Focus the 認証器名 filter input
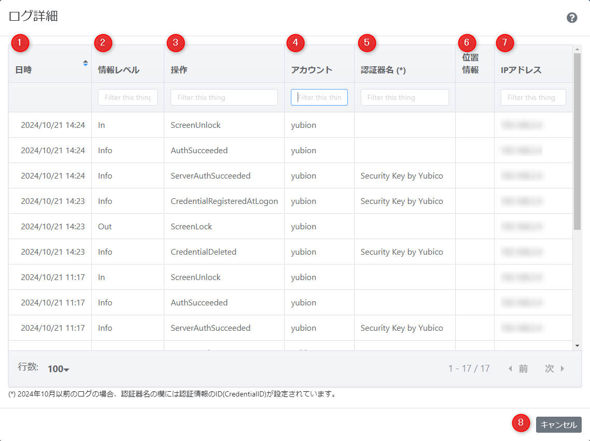The width and height of the screenshot is (590, 441). [404, 97]
